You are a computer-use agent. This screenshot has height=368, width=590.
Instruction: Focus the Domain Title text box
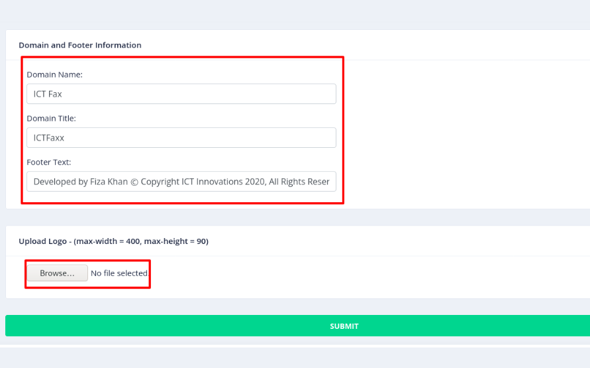click(x=181, y=138)
